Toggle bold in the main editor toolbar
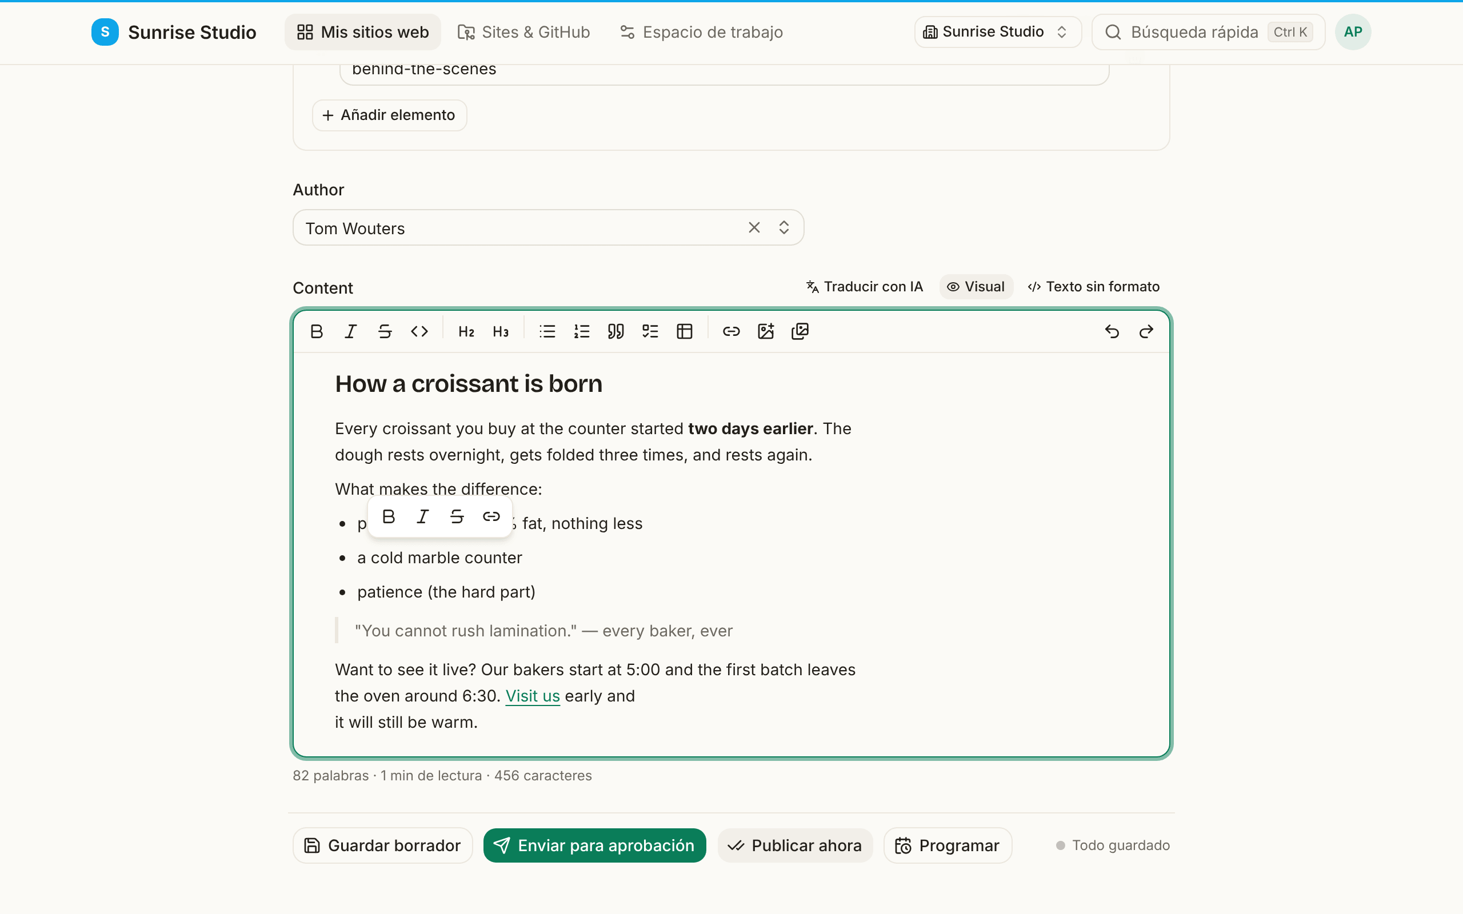This screenshot has width=1463, height=914. pyautogui.click(x=316, y=331)
